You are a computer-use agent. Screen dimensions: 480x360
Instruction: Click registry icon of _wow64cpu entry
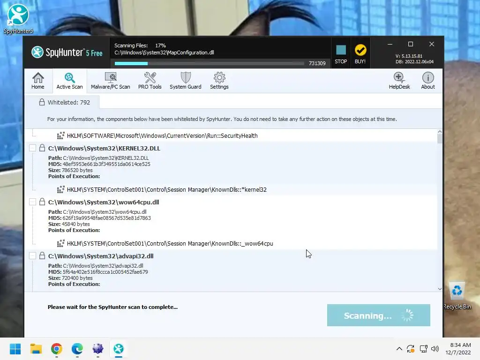60,243
